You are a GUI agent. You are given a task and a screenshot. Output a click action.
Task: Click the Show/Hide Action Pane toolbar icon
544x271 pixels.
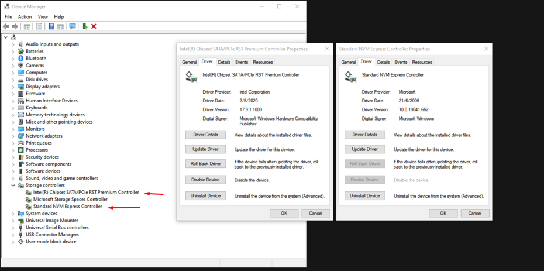coord(60,26)
